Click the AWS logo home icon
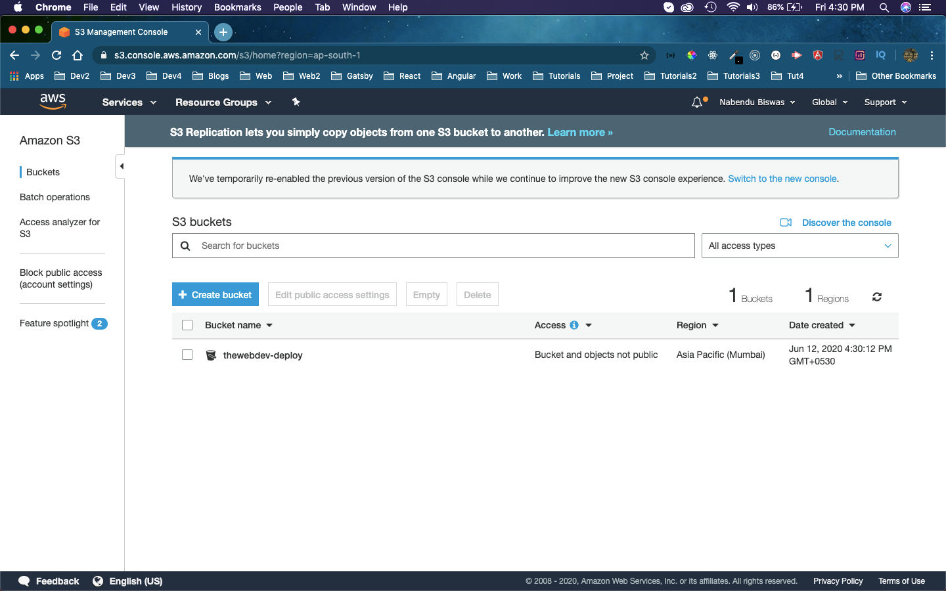The width and height of the screenshot is (946, 591). (x=53, y=101)
